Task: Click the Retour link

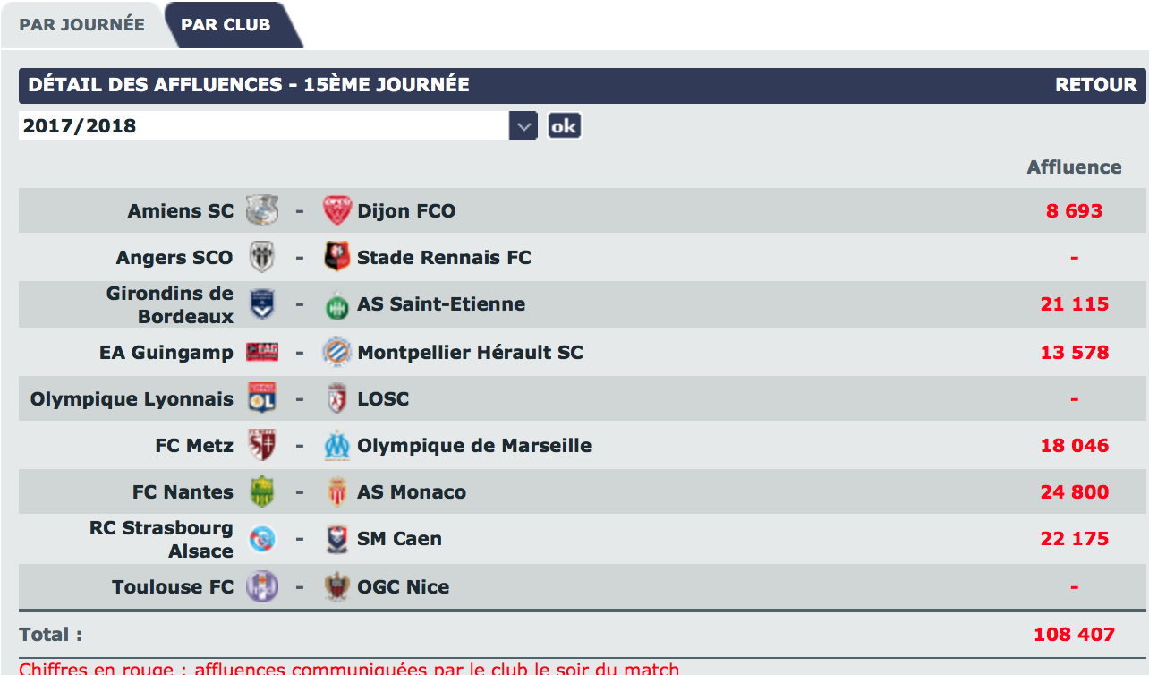Action: coord(1096,85)
